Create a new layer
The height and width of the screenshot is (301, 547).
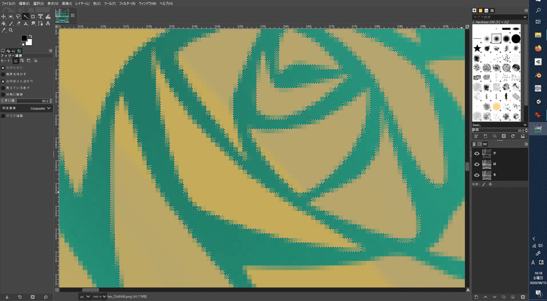coord(477,297)
